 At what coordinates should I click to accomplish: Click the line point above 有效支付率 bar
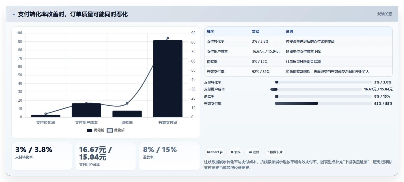tap(168, 38)
